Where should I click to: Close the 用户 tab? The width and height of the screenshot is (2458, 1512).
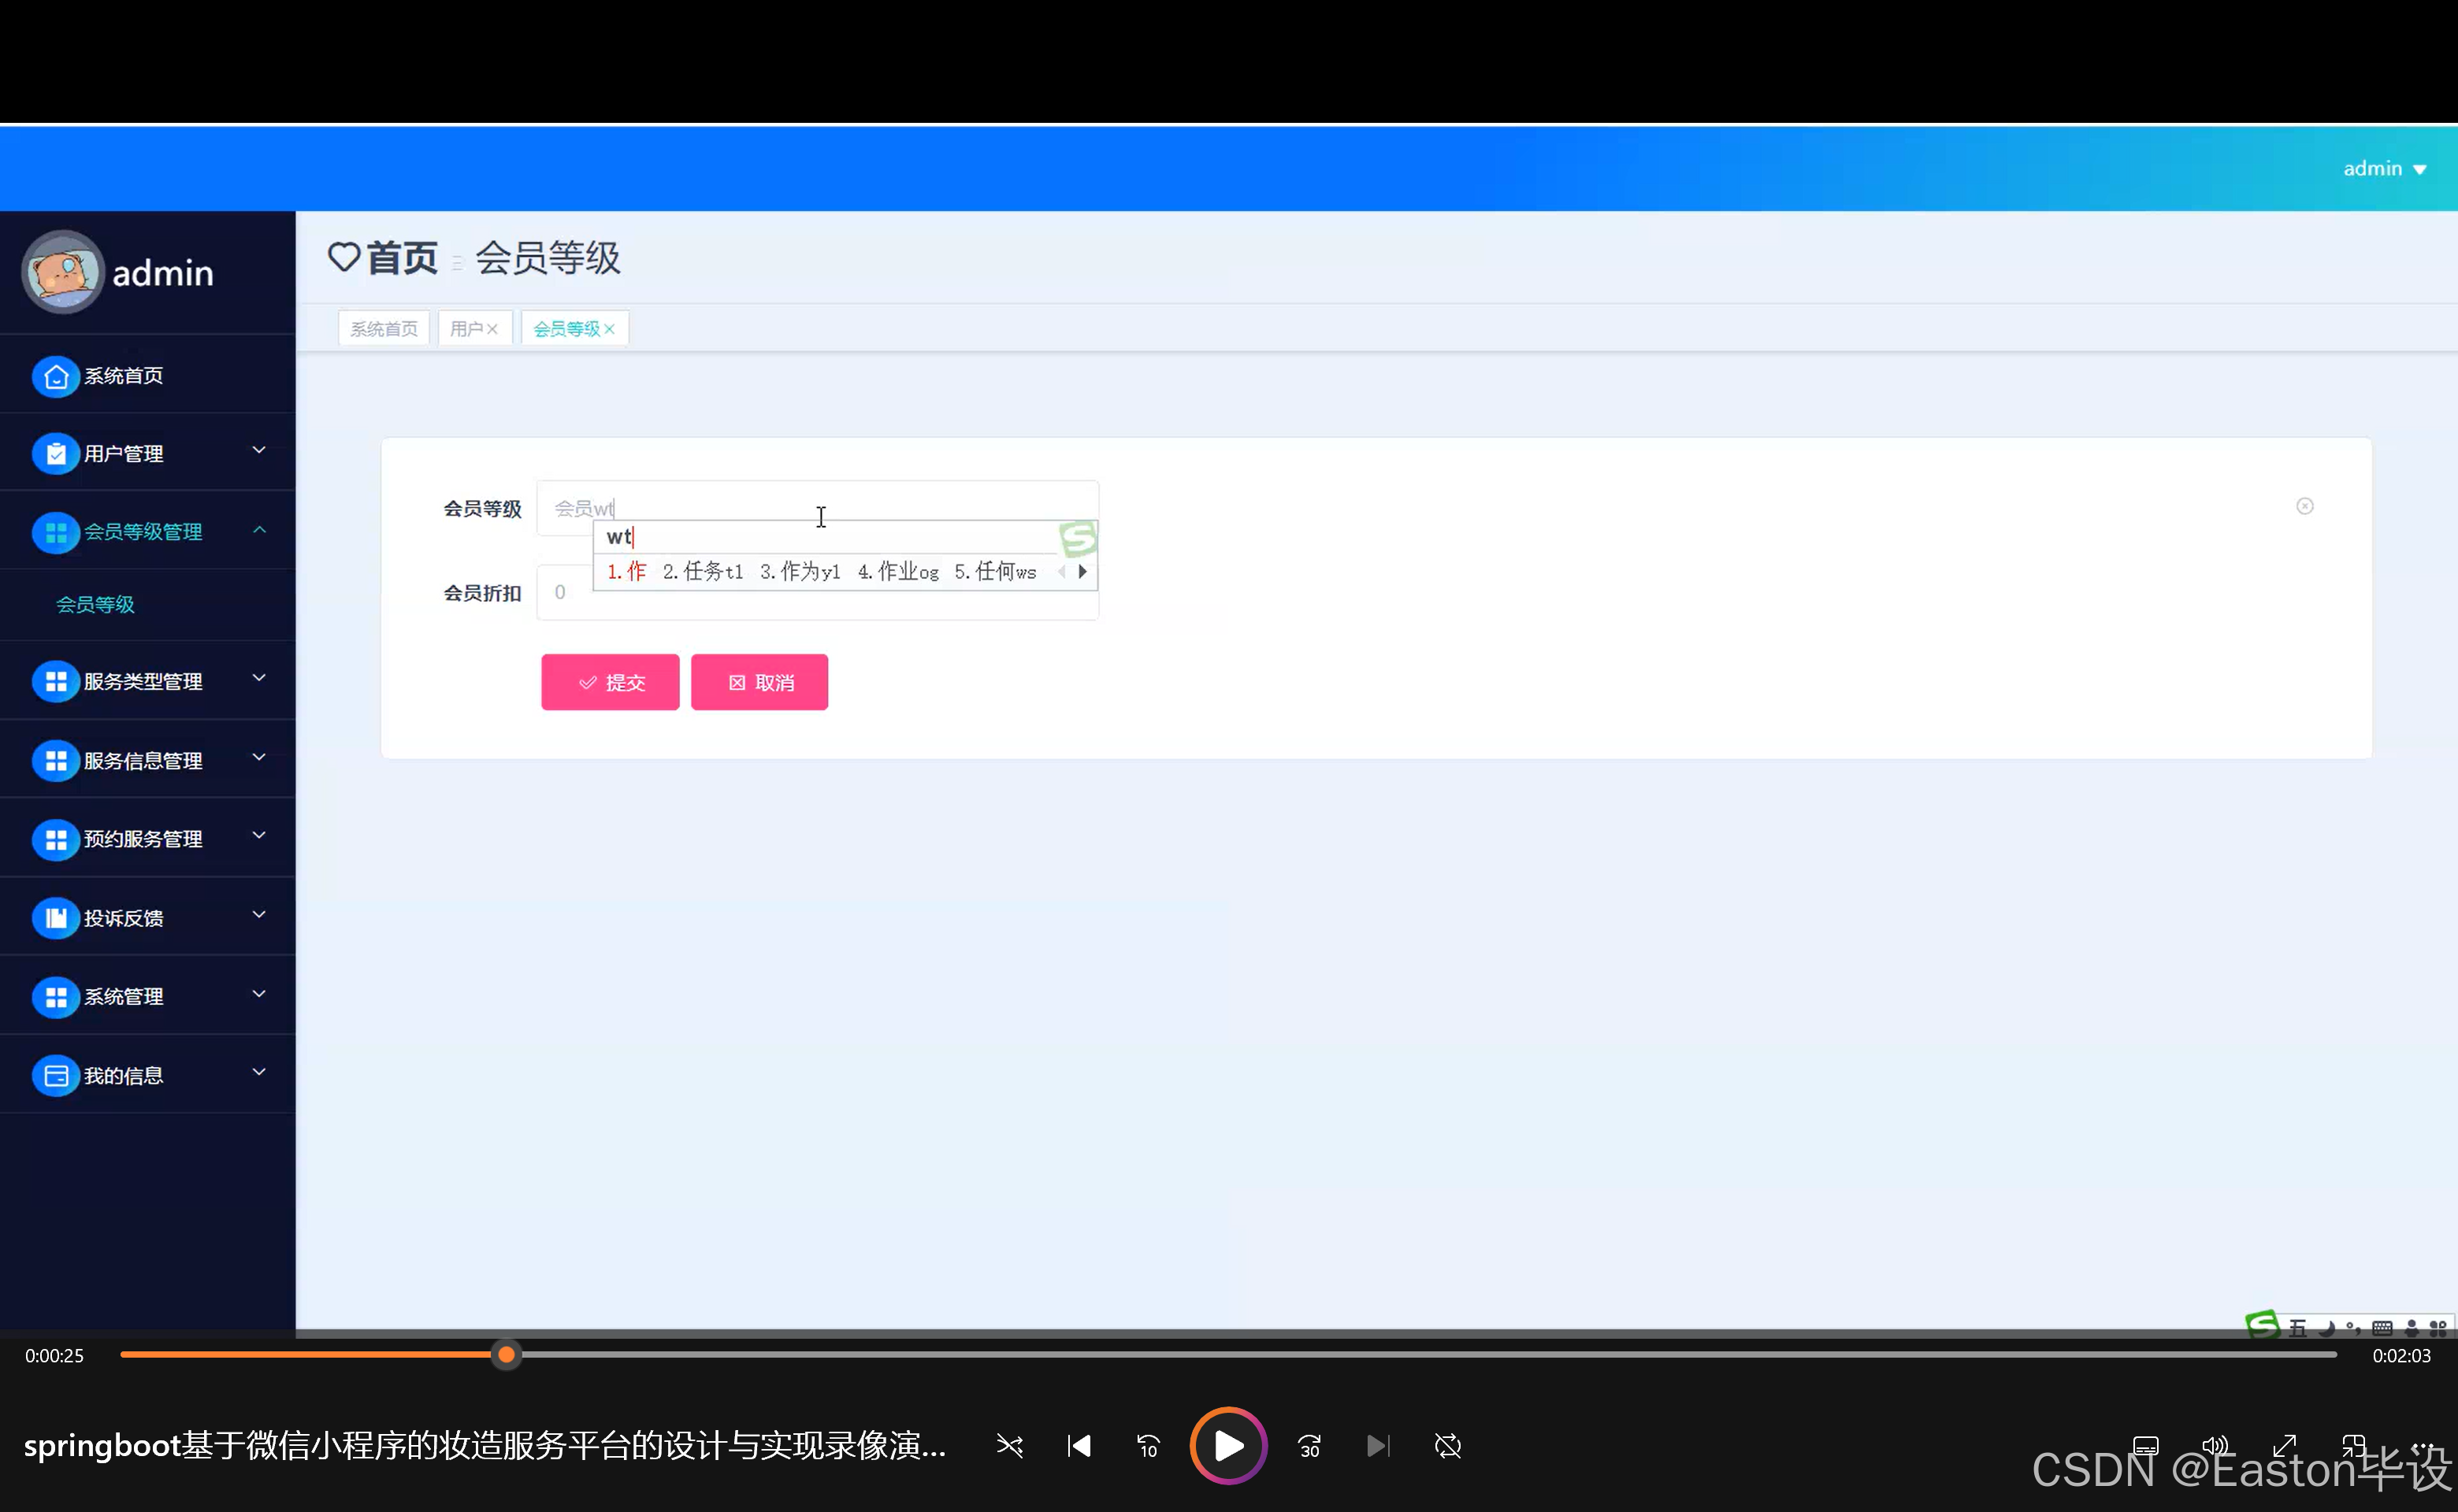pos(493,327)
